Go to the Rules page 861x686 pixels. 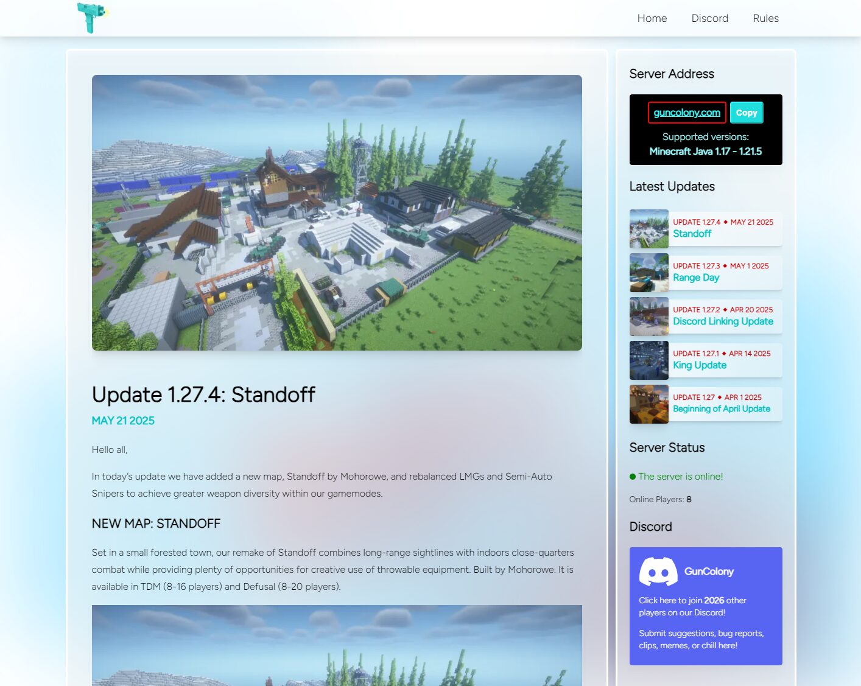tap(765, 18)
